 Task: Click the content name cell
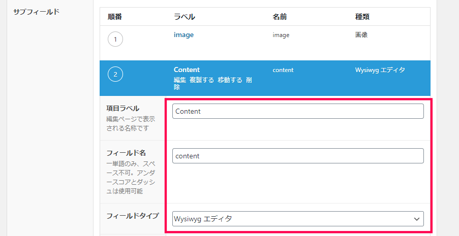tap(283, 70)
